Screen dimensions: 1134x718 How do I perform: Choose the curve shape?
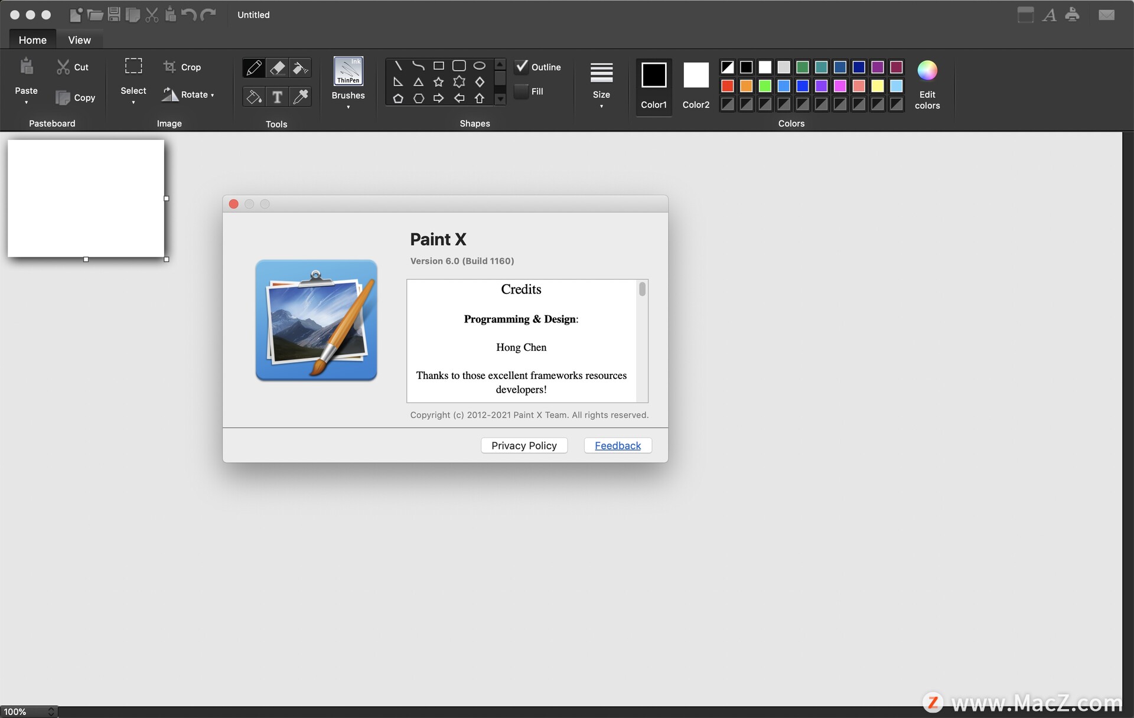[x=418, y=66]
